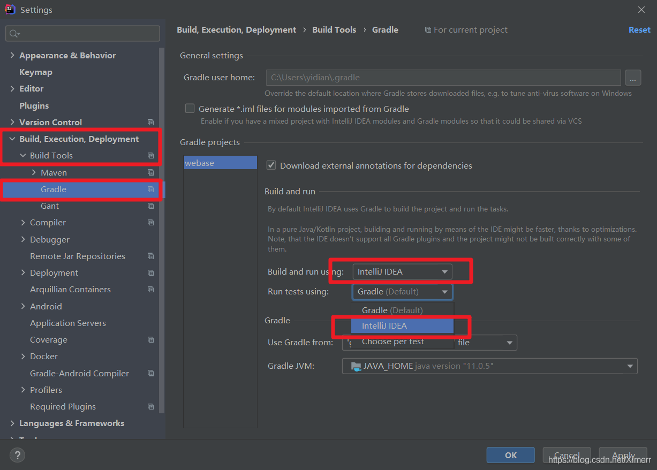Image resolution: width=657 pixels, height=470 pixels.
Task: Select the webase Gradle project
Action: 220,163
